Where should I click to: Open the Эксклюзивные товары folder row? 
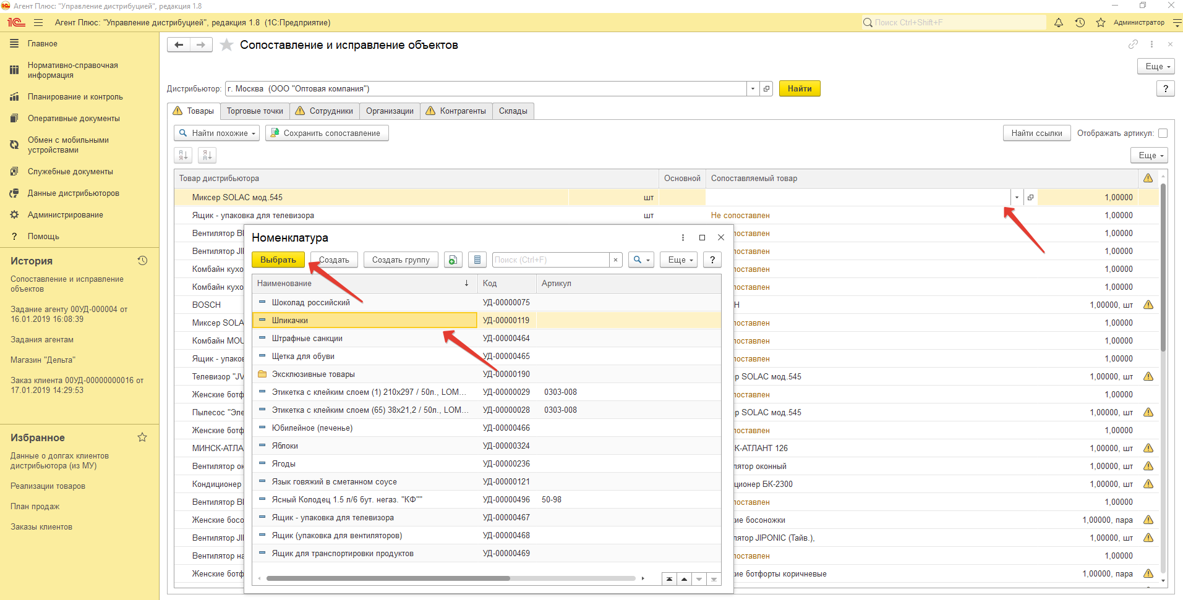point(487,374)
